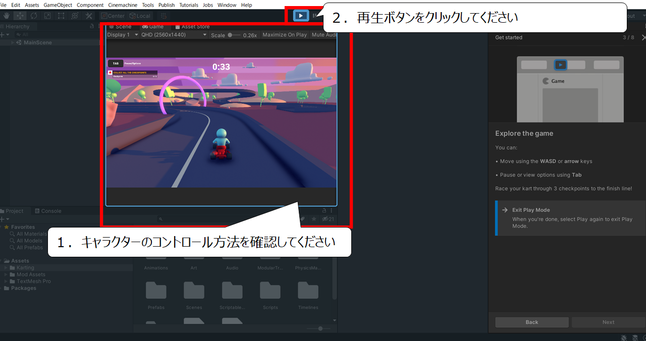Open the Tutorials menu

coord(189,5)
